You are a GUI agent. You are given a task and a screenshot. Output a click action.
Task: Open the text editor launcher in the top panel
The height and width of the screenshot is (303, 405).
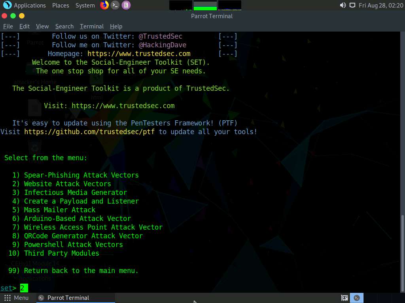[126, 5]
